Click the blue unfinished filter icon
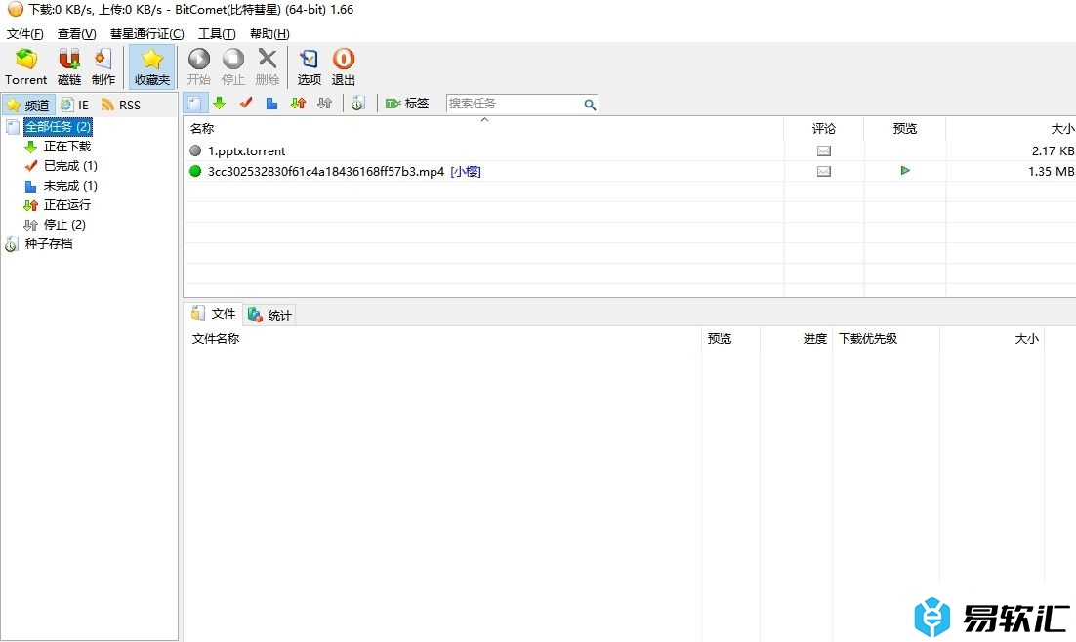This screenshot has height=642, width=1076. tap(271, 103)
